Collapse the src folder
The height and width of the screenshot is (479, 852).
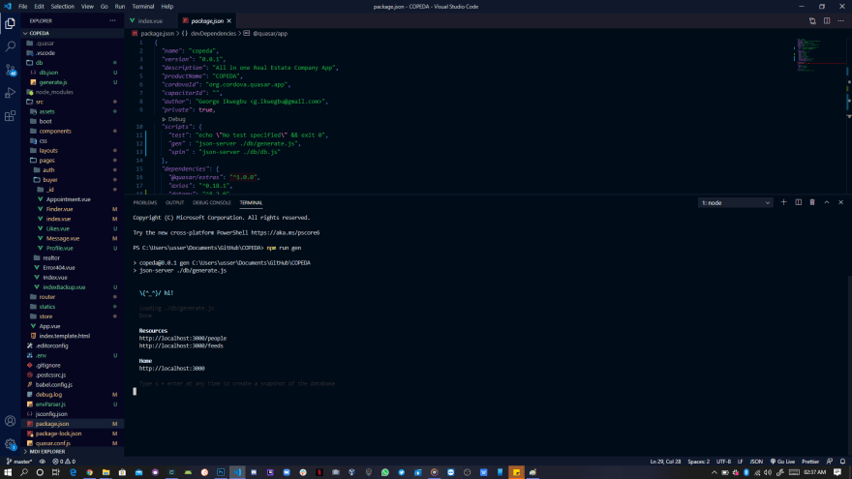click(73, 102)
